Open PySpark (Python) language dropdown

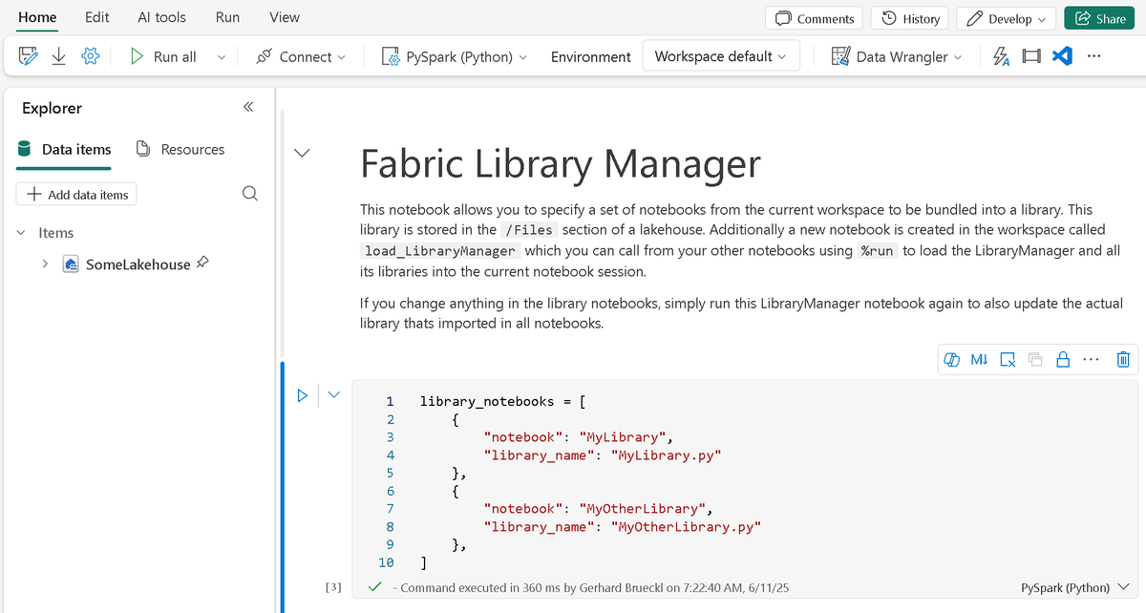[522, 57]
